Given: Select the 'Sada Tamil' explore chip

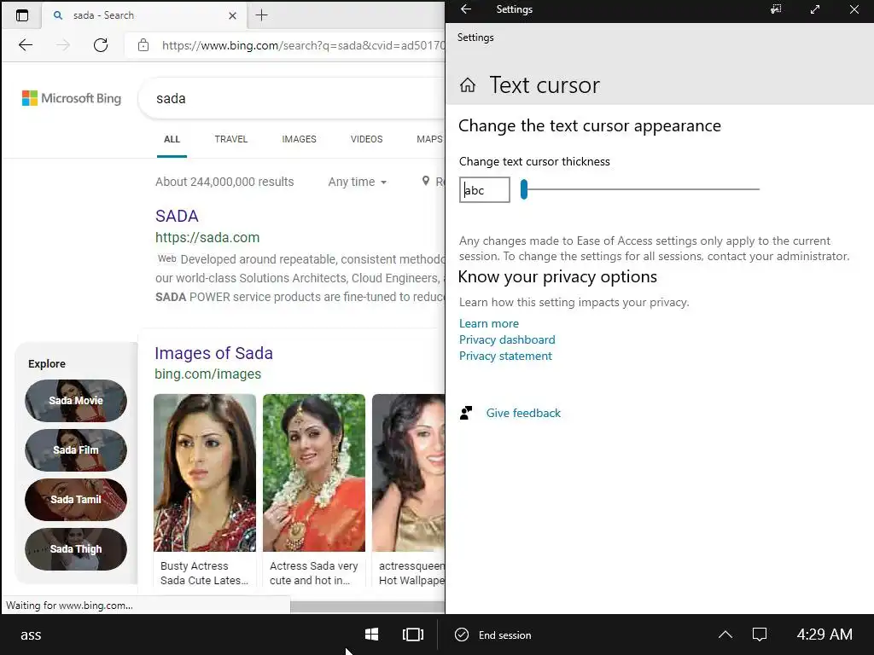Looking at the screenshot, I should pos(76,500).
